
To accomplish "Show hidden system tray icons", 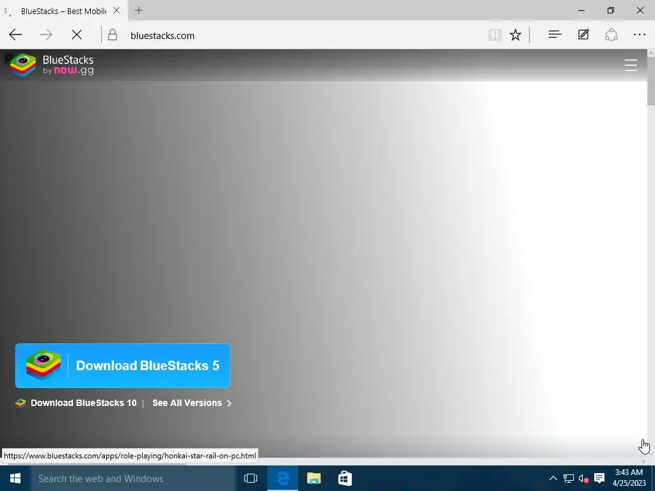I will [x=553, y=478].
